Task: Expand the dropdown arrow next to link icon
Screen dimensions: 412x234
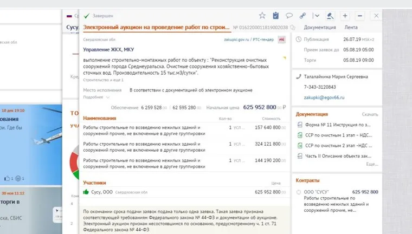Action: [x=317, y=16]
